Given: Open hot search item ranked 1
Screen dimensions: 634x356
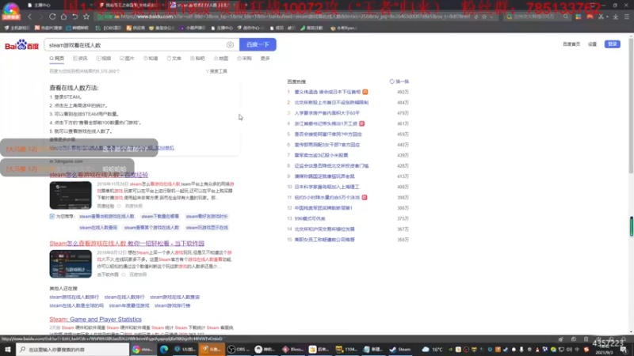Looking at the screenshot, I should [327, 92].
